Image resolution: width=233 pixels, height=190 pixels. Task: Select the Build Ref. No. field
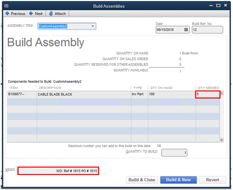coord(207,30)
